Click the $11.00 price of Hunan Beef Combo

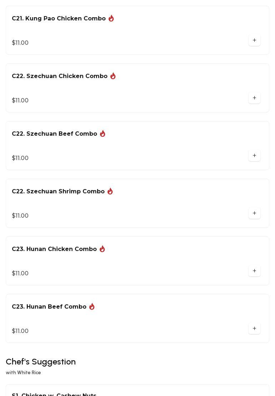[x=20, y=331]
